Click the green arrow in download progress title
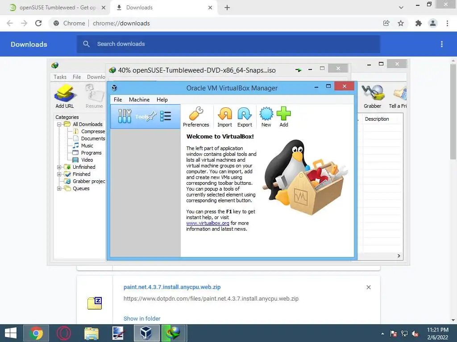This screenshot has height=342, width=457. click(299, 70)
